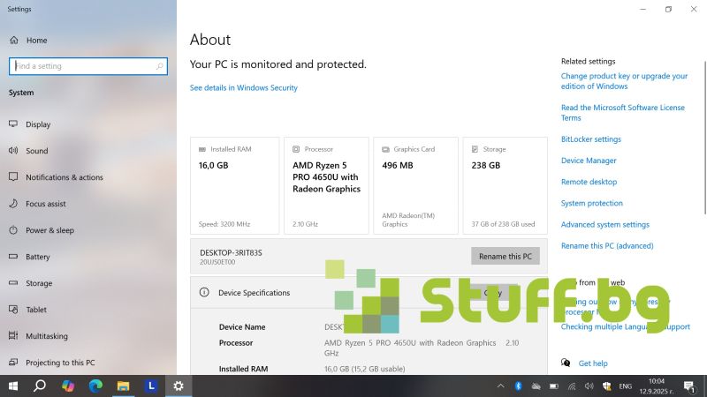Viewport: 707px width, 397px height.
Task: Open Power & sleep settings
Action: (x=49, y=230)
